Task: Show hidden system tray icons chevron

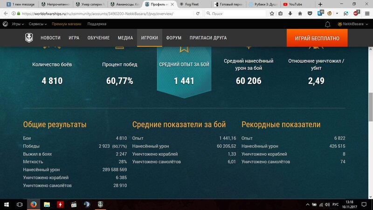Action: 308,204
